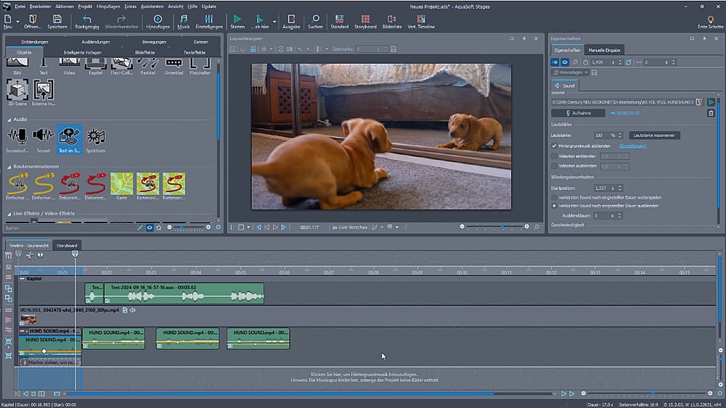Select 'verkürzten Sound ... weiterspielen' radio option

click(555, 197)
